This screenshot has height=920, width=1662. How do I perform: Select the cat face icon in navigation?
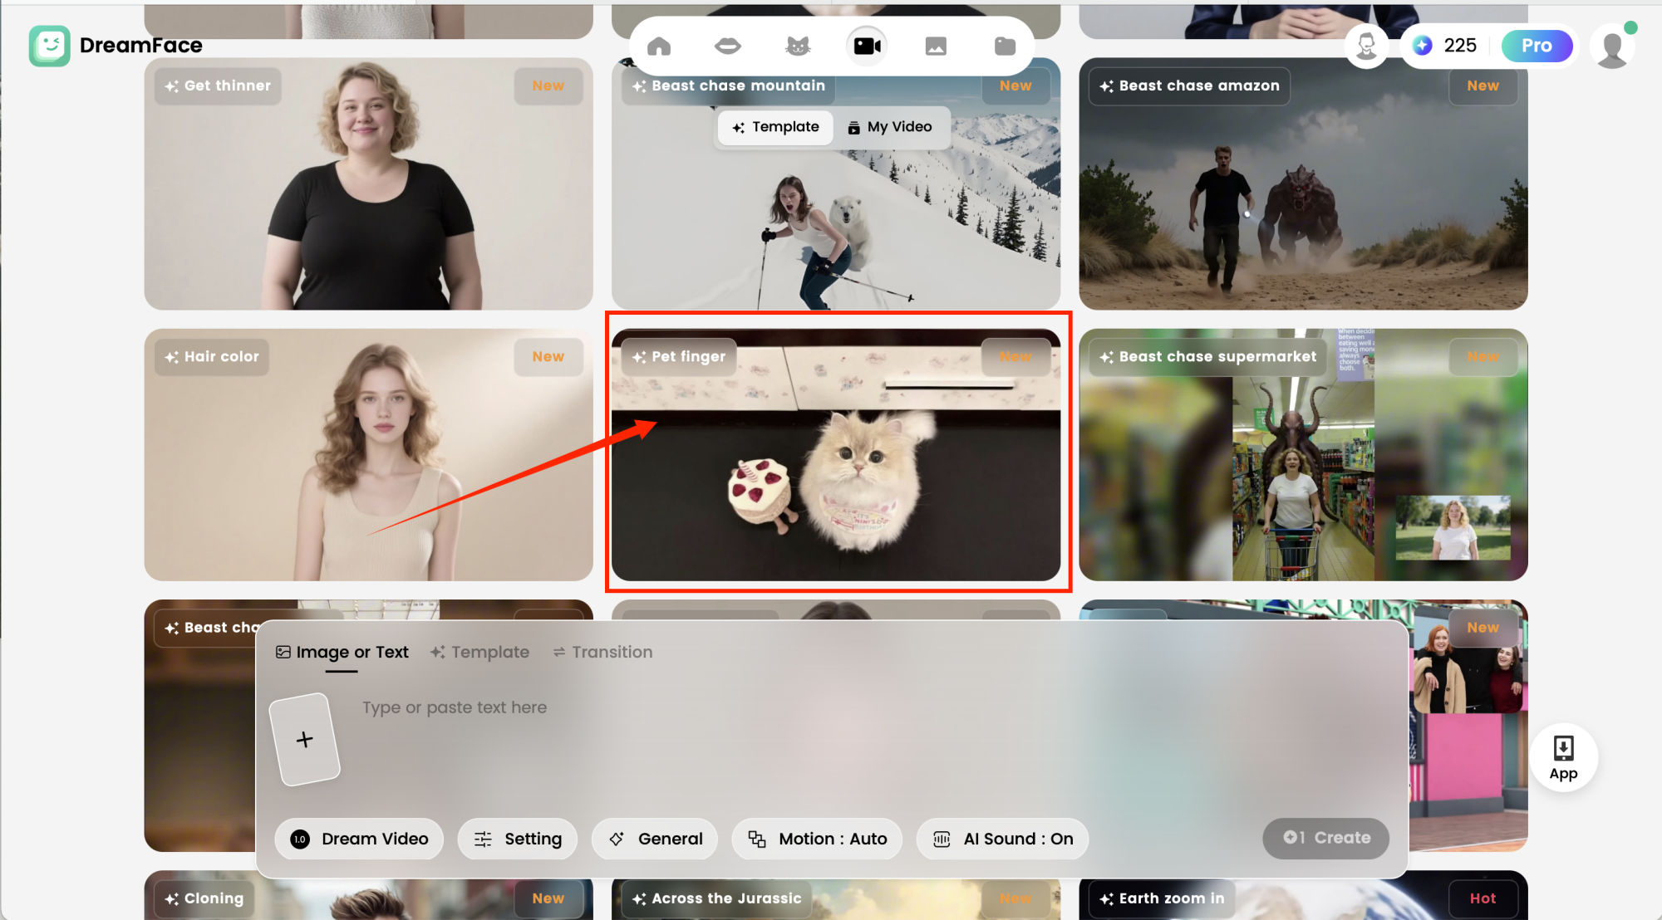(798, 46)
